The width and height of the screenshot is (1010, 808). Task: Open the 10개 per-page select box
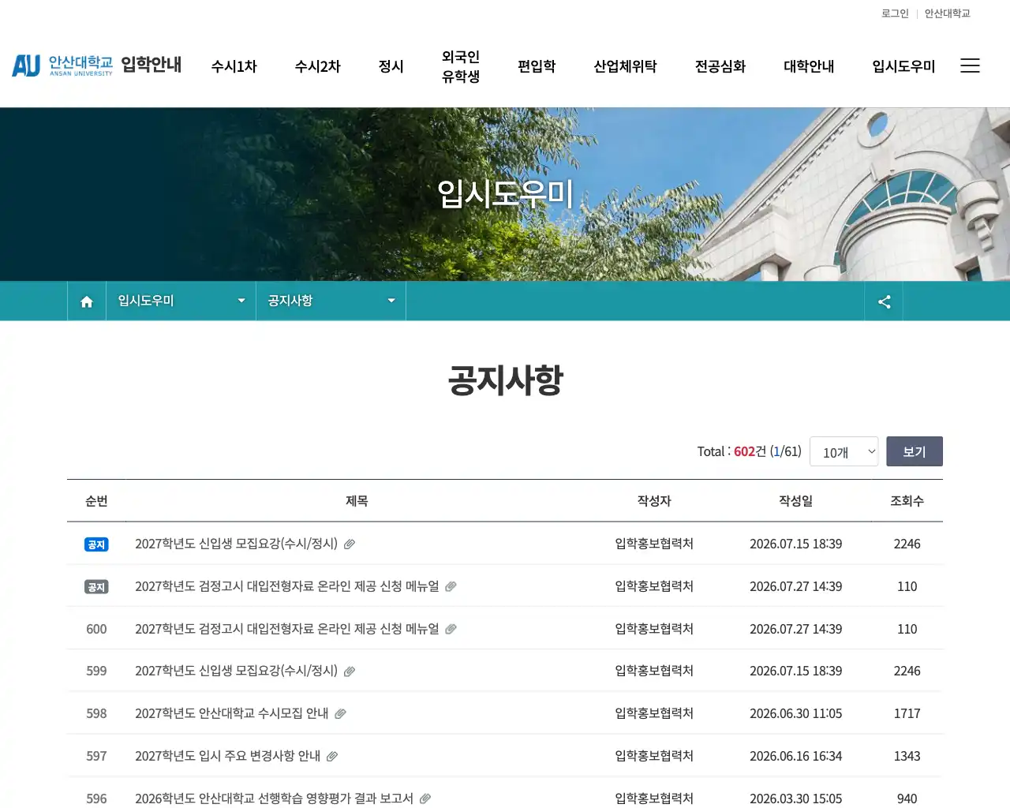(844, 451)
